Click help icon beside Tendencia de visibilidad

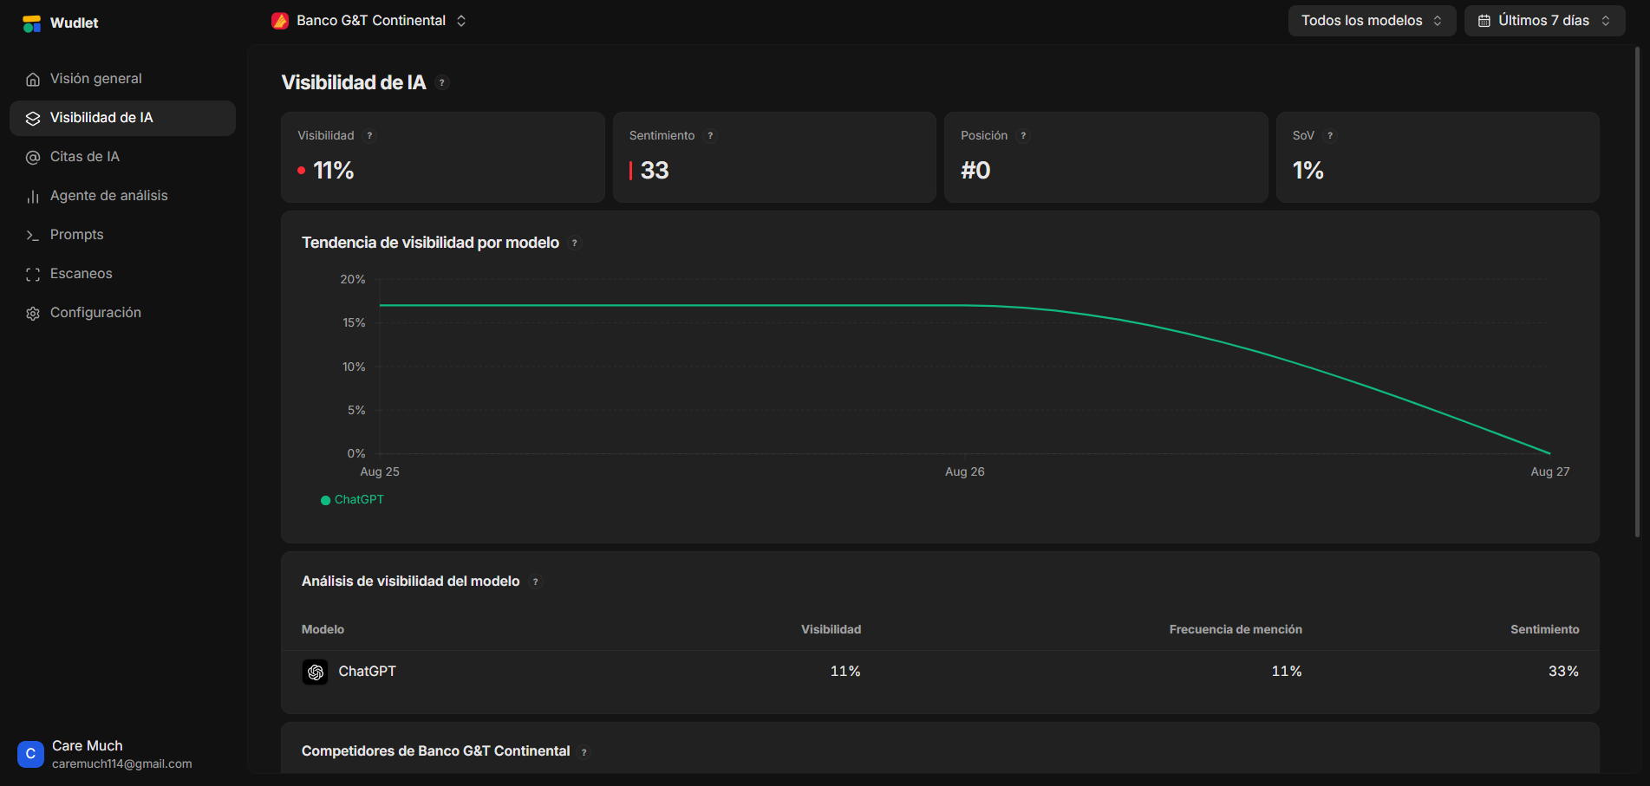coord(574,243)
